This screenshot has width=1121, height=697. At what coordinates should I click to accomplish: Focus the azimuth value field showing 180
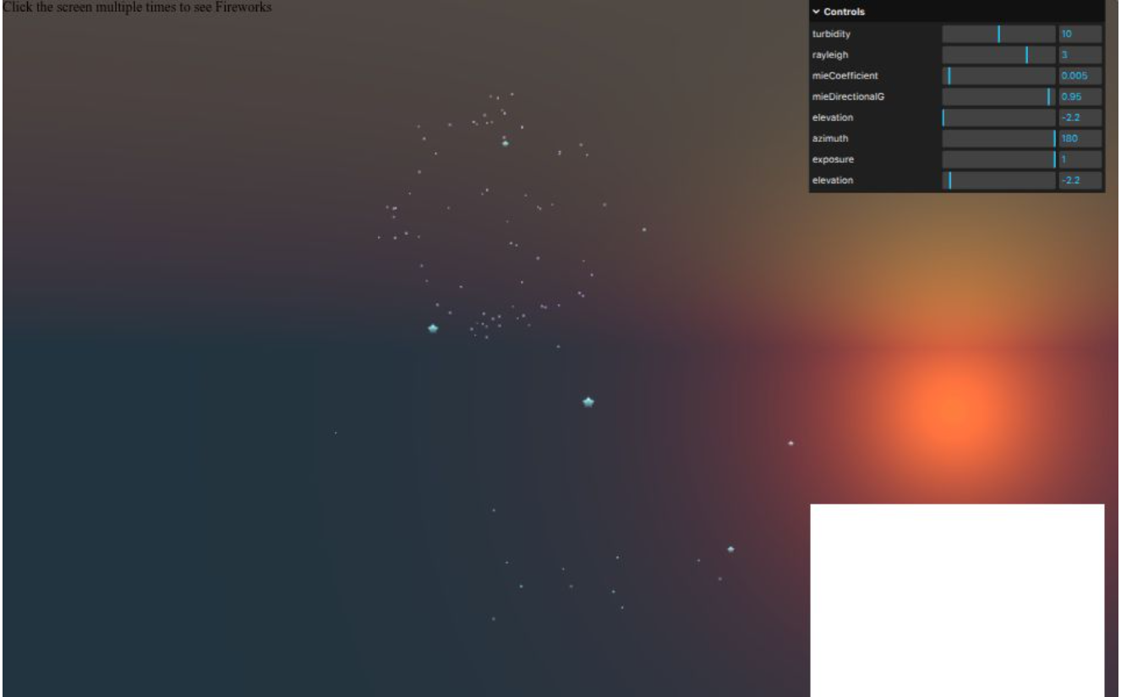point(1080,139)
